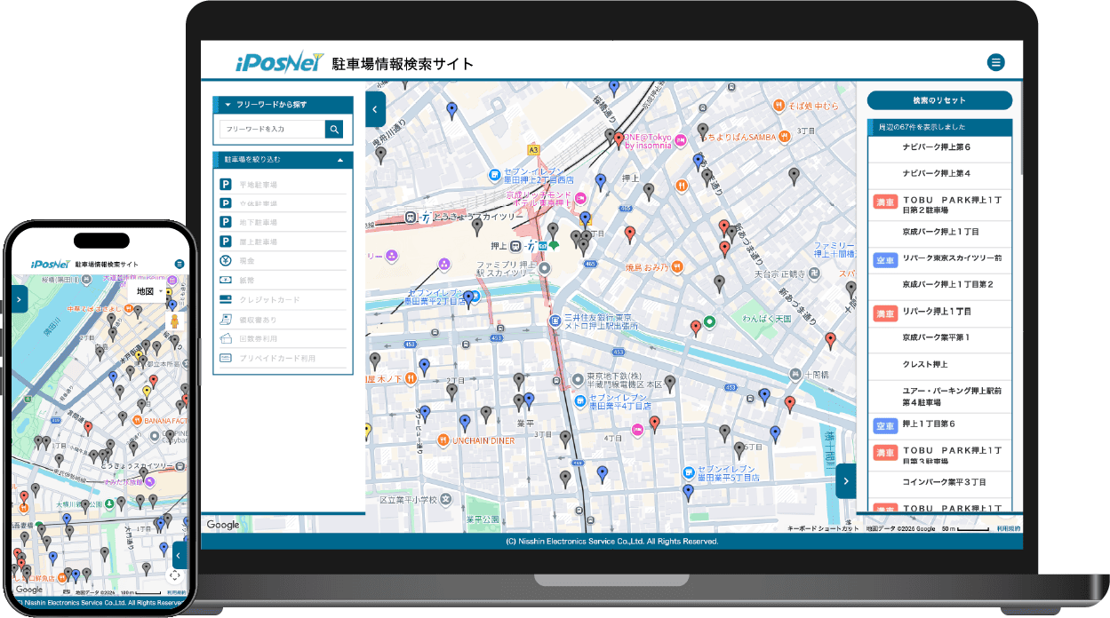Click the とうきょうスカイツリー station icon
Screen dimensions: 1110x618
pos(412,216)
